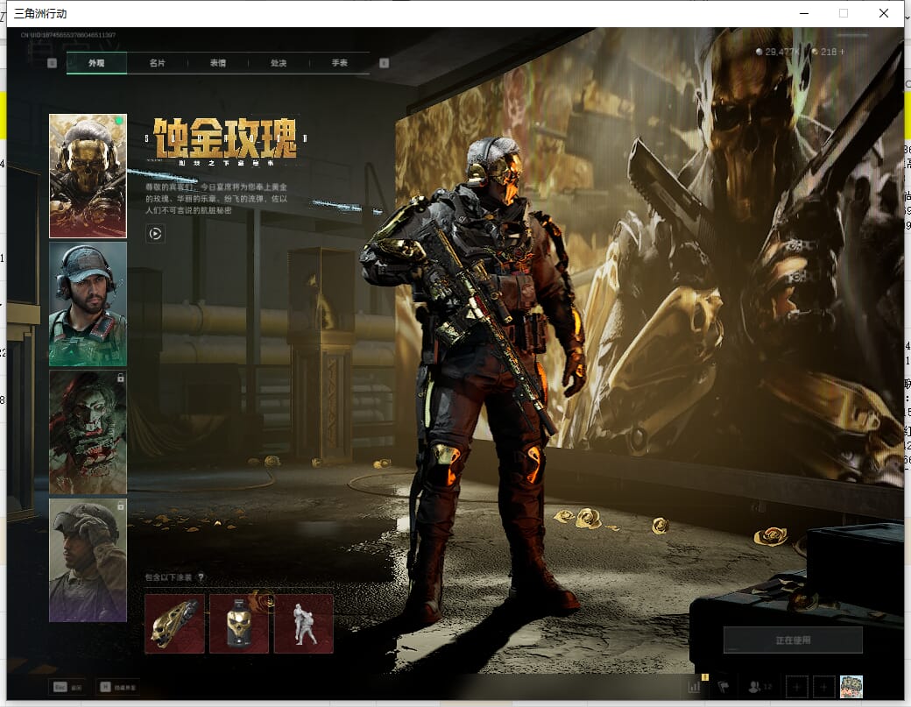
Task: View the white figure execution animation item
Action: (304, 624)
